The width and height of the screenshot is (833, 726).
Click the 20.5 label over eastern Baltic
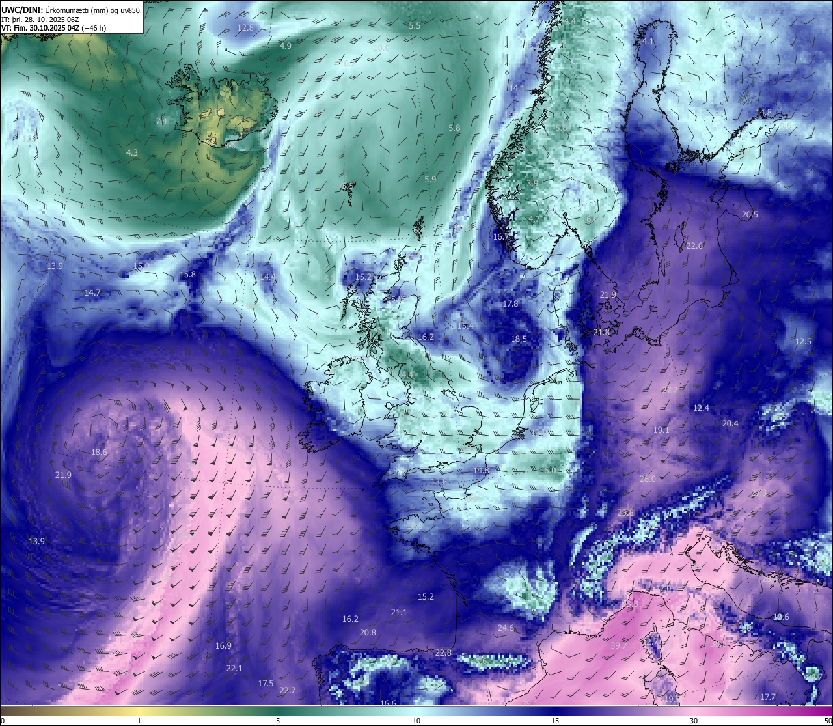pos(750,214)
